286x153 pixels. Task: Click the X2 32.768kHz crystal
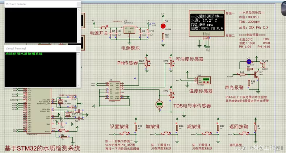60,102
